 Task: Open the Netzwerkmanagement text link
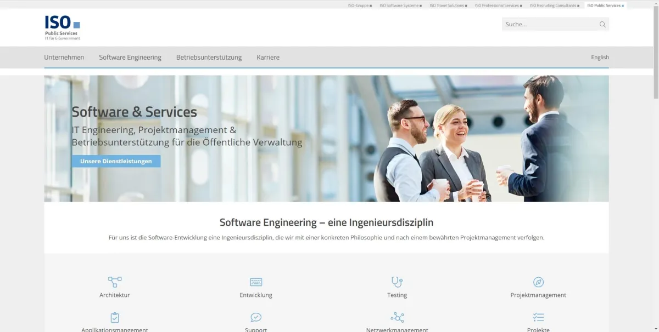397,329
